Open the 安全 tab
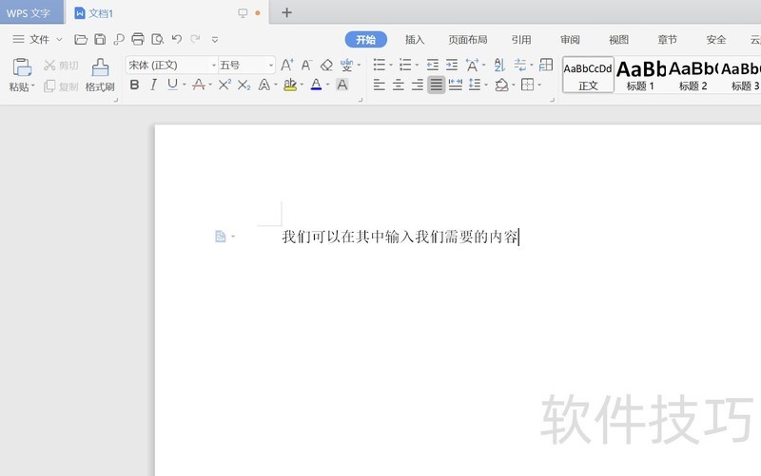This screenshot has width=761, height=476. tap(716, 39)
